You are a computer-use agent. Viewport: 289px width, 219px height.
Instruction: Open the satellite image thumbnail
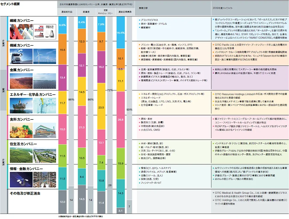click(x=21, y=180)
